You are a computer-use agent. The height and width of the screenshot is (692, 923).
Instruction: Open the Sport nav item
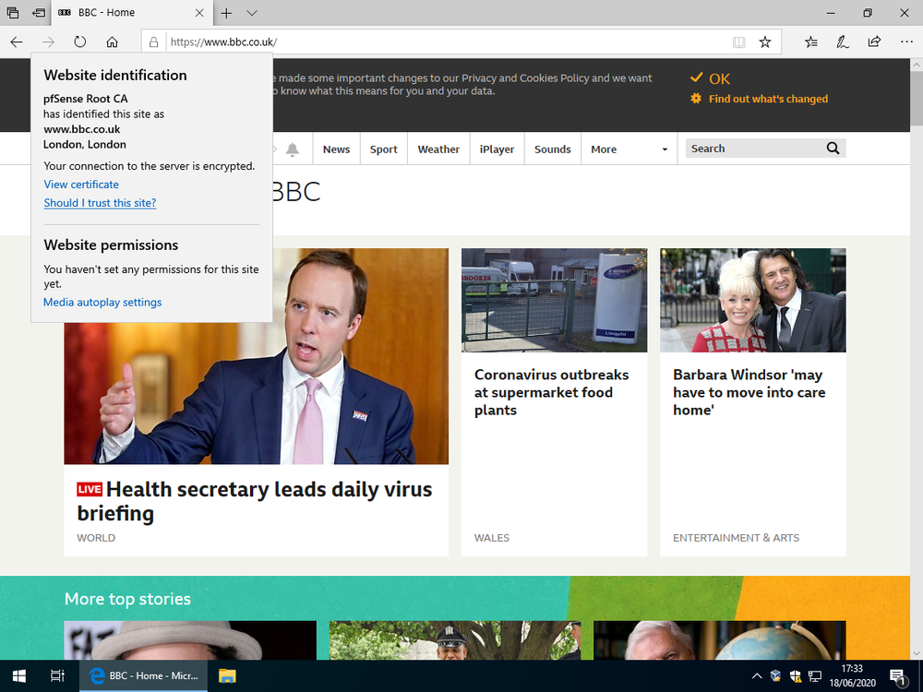coord(384,149)
